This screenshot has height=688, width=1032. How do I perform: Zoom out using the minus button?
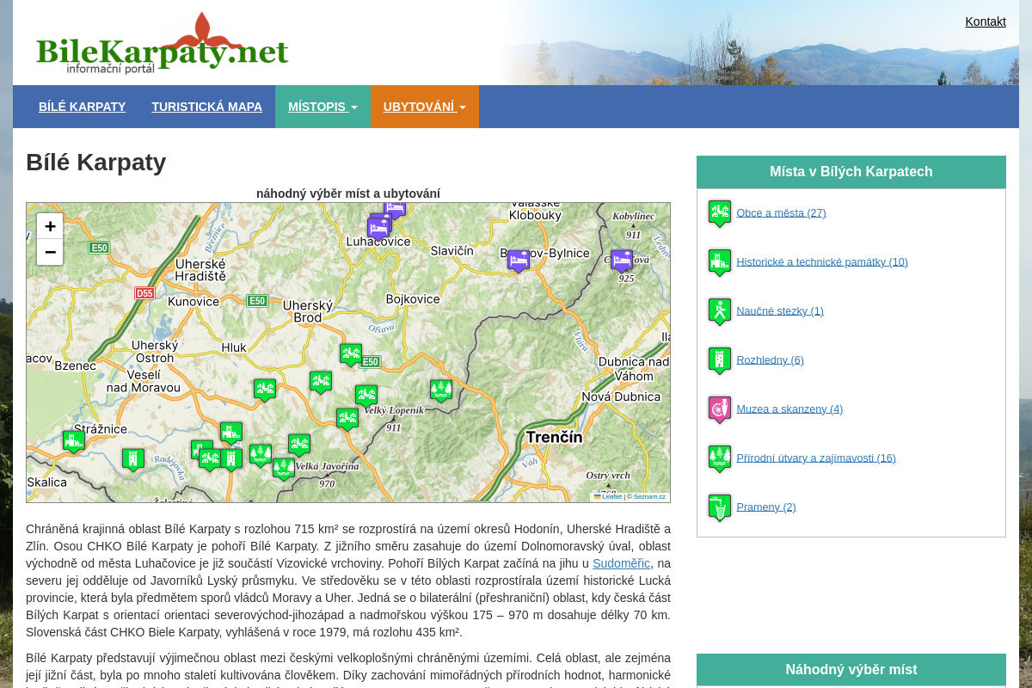(x=50, y=252)
